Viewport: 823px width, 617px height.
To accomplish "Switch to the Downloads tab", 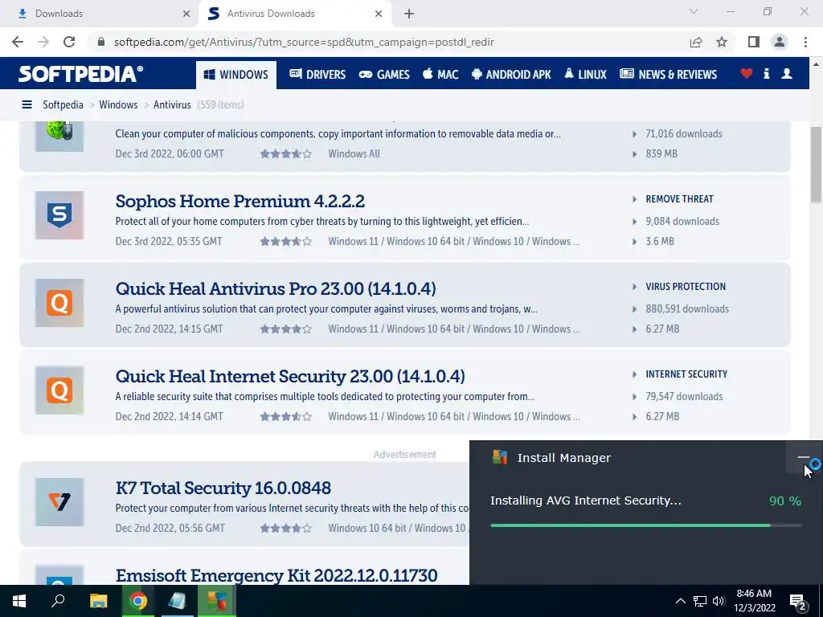I will tap(99, 14).
